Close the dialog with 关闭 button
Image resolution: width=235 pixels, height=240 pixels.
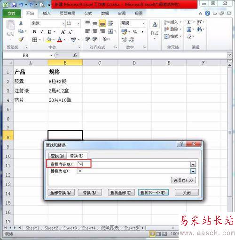pos(187,193)
